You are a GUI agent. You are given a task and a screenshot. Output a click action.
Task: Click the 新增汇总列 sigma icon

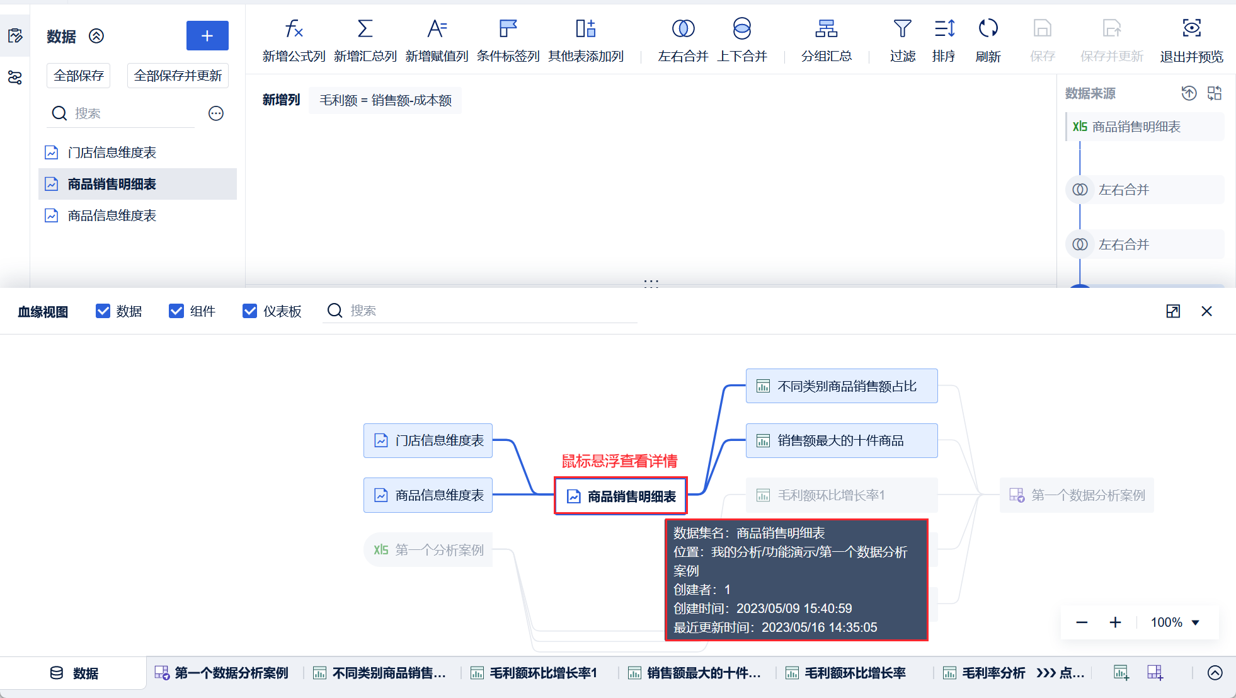365,29
